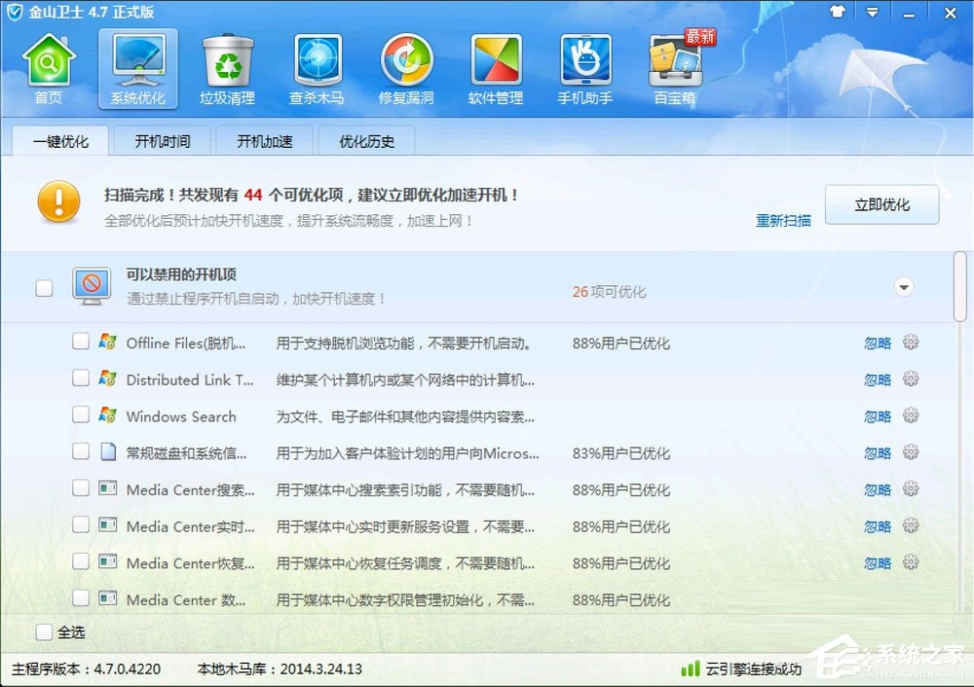Open settings gear beside Windows Search row
This screenshot has height=687, width=974.
click(x=911, y=416)
